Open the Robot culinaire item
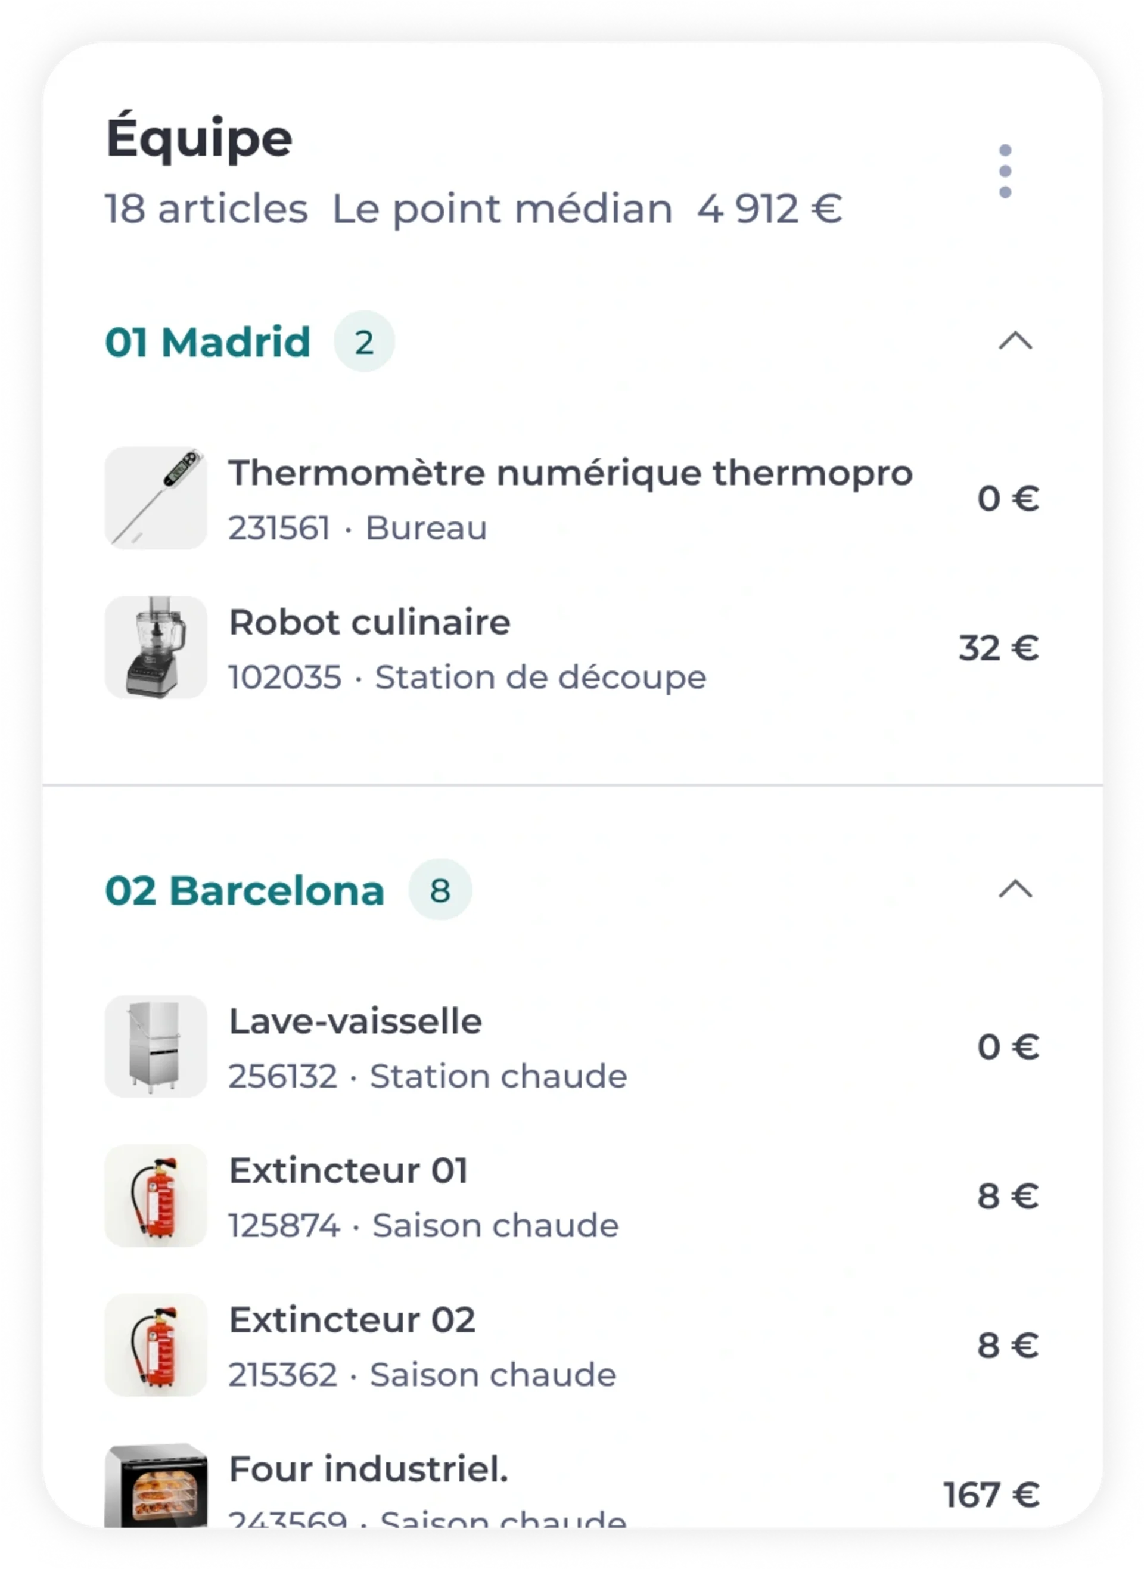Screen dimensions: 1144x1569 coord(571,647)
